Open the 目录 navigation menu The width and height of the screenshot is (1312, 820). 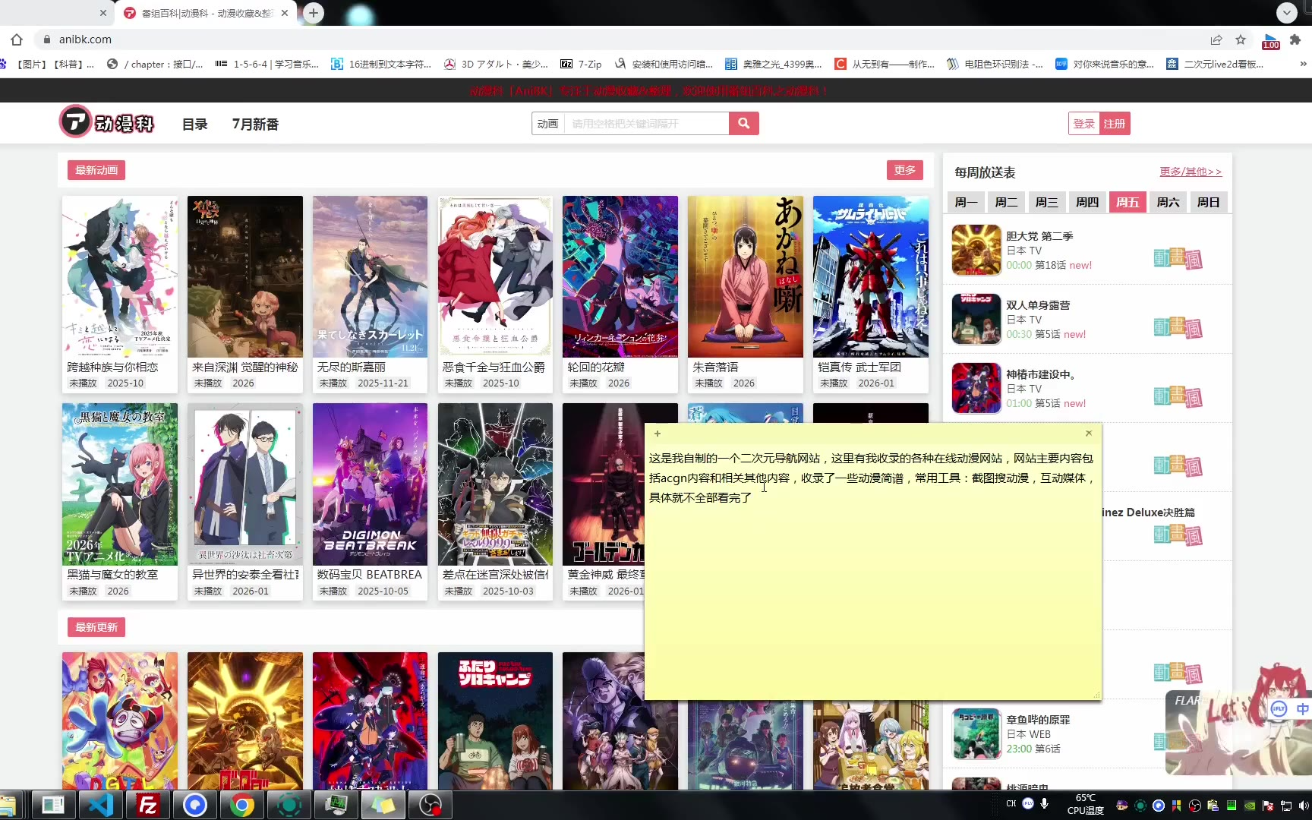click(x=194, y=124)
